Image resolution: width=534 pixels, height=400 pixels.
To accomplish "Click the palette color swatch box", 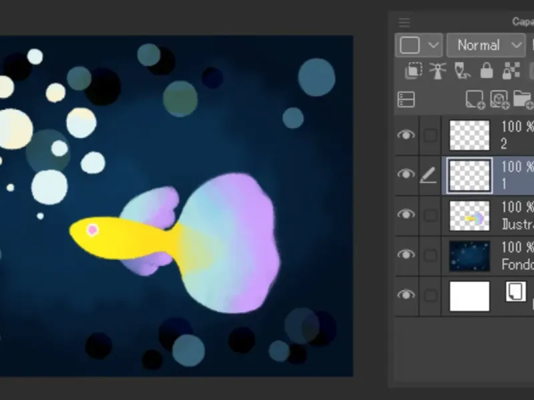I will (409, 45).
